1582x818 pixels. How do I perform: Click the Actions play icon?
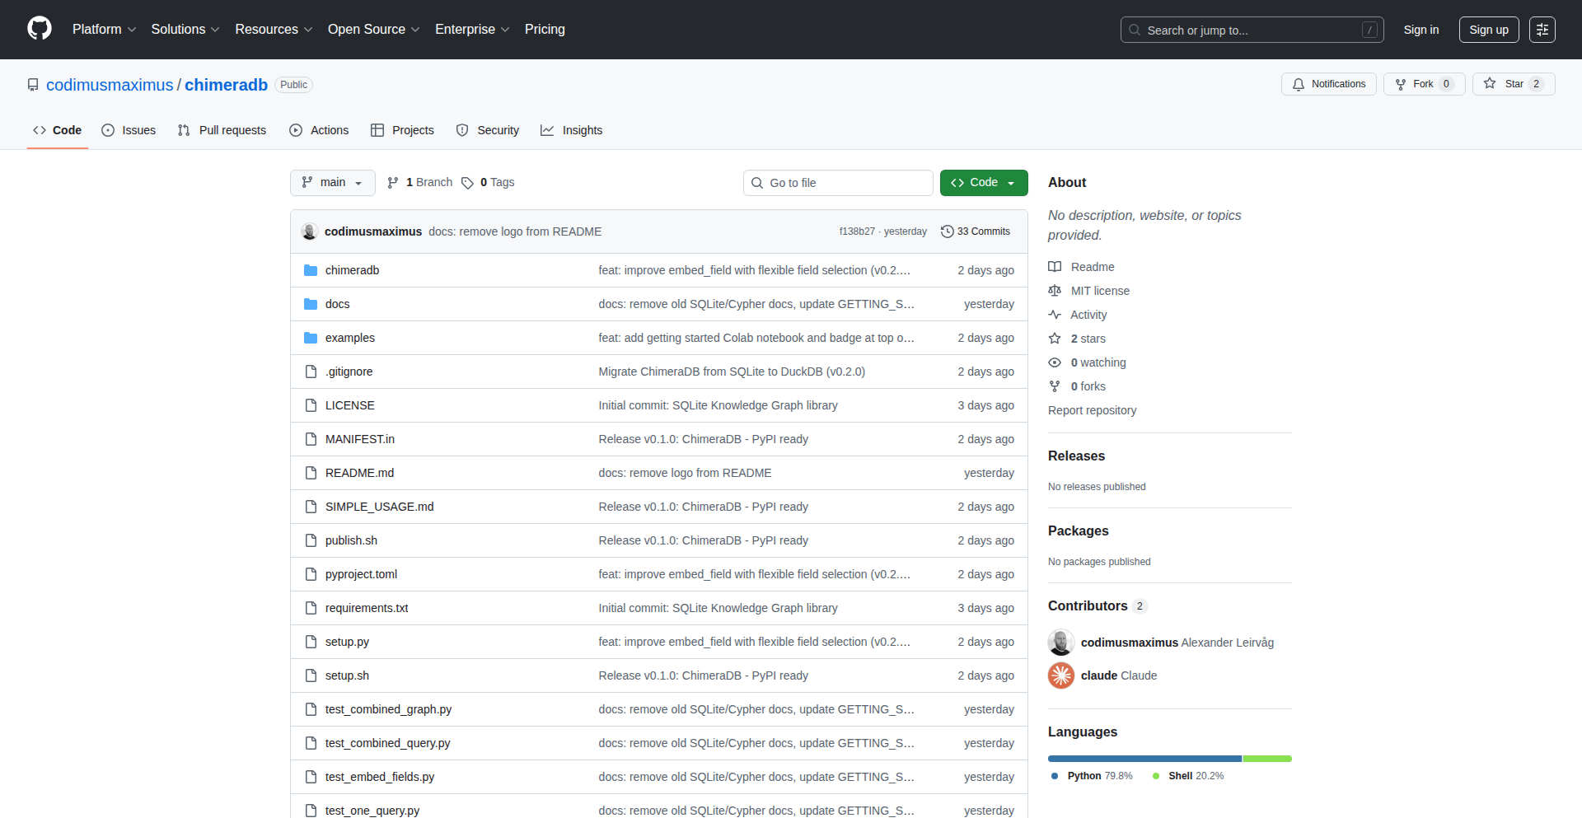[x=295, y=130]
